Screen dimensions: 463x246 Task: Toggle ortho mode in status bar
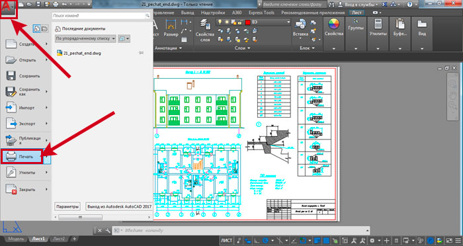pyautogui.click(x=257, y=241)
